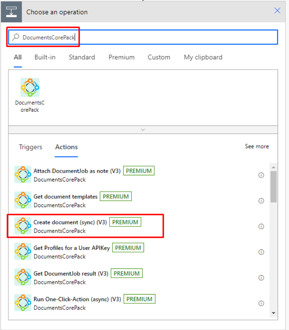This screenshot has height=330, width=289.
Task: Show info for Run One-Click-Action
Action: 261,304
